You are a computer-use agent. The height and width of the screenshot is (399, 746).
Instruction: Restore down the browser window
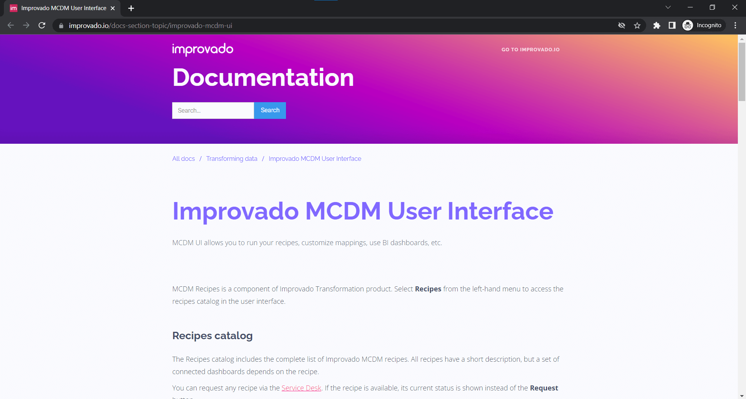pos(712,7)
